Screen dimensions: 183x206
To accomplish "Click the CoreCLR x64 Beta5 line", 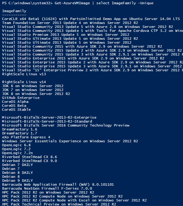I will coord(90,19).
